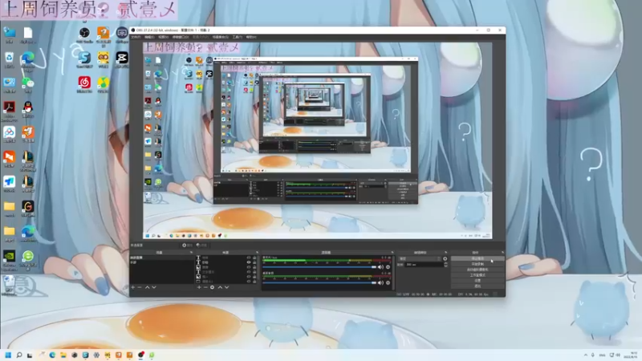Viewport: 642px width, 361px height.
Task: Click 工作室模式 studio mode button
Action: point(477,275)
